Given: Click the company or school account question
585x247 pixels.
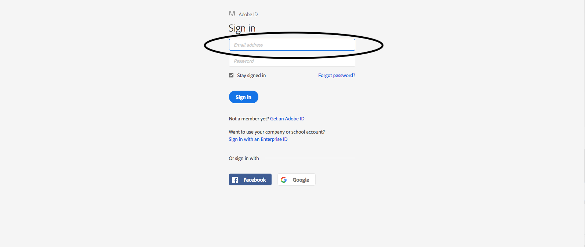Looking at the screenshot, I should pyautogui.click(x=277, y=132).
